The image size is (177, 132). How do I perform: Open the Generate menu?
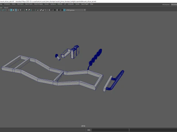point(71,4)
